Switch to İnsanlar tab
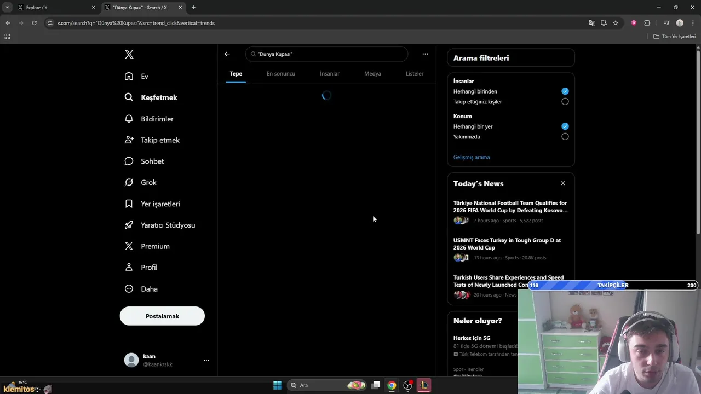701x394 pixels. (x=330, y=73)
